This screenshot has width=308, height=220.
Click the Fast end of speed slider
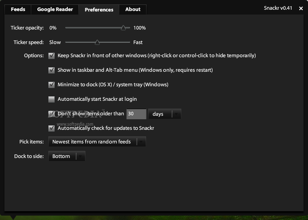138,43
